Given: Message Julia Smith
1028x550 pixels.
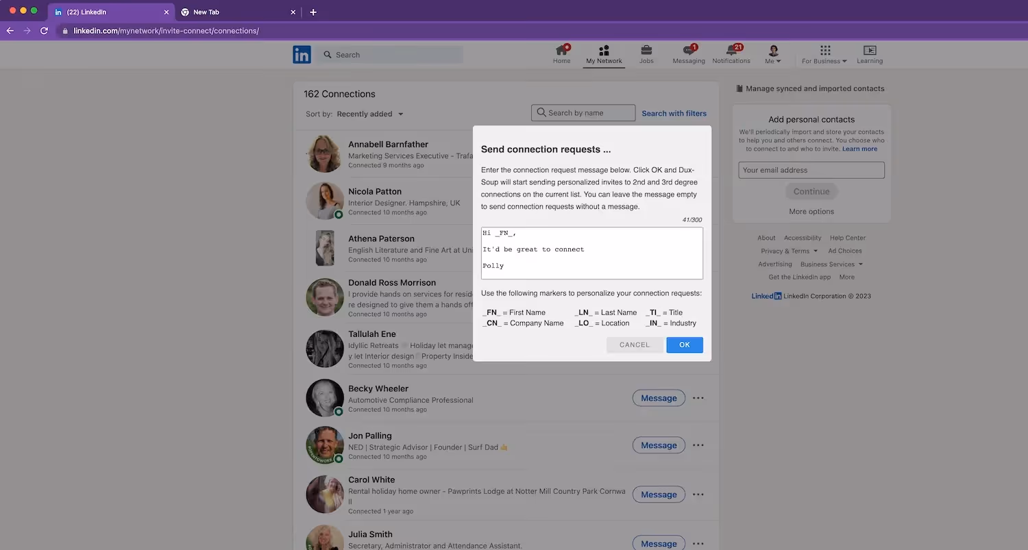Looking at the screenshot, I should (x=659, y=543).
